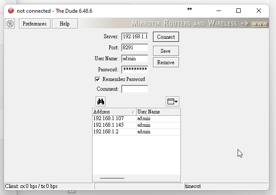Select the 192.168.1.145 row
This screenshot has width=276, height=195.
[136, 125]
